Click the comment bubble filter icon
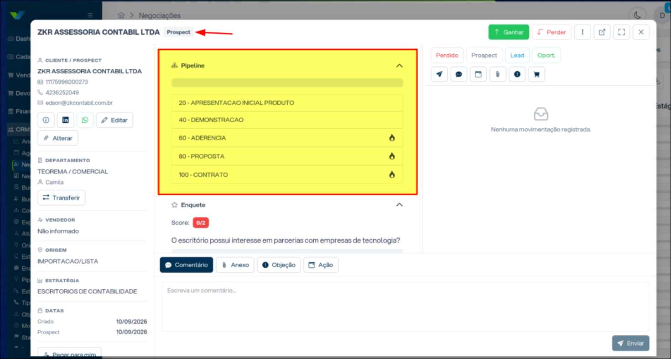This screenshot has width=671, height=359. [x=459, y=74]
